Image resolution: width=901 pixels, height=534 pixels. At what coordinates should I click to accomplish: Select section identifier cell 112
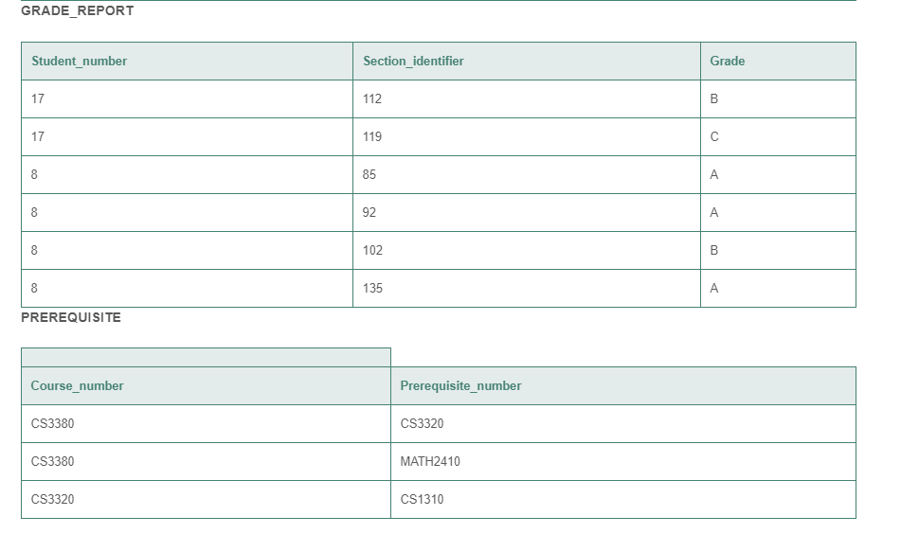[x=372, y=98]
